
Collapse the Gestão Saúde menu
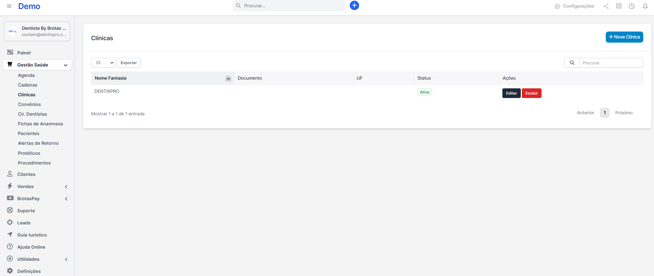[66, 65]
